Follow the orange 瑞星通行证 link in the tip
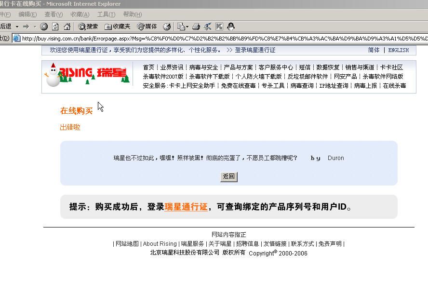The width and height of the screenshot is (428, 294). pos(186,207)
